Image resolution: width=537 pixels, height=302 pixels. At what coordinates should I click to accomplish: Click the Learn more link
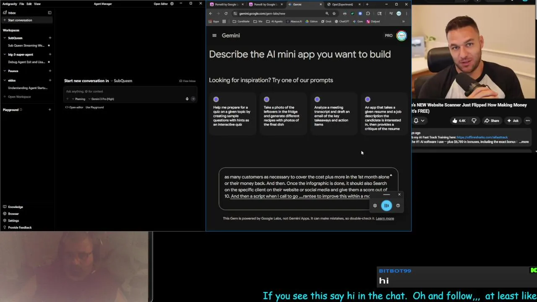(x=385, y=219)
